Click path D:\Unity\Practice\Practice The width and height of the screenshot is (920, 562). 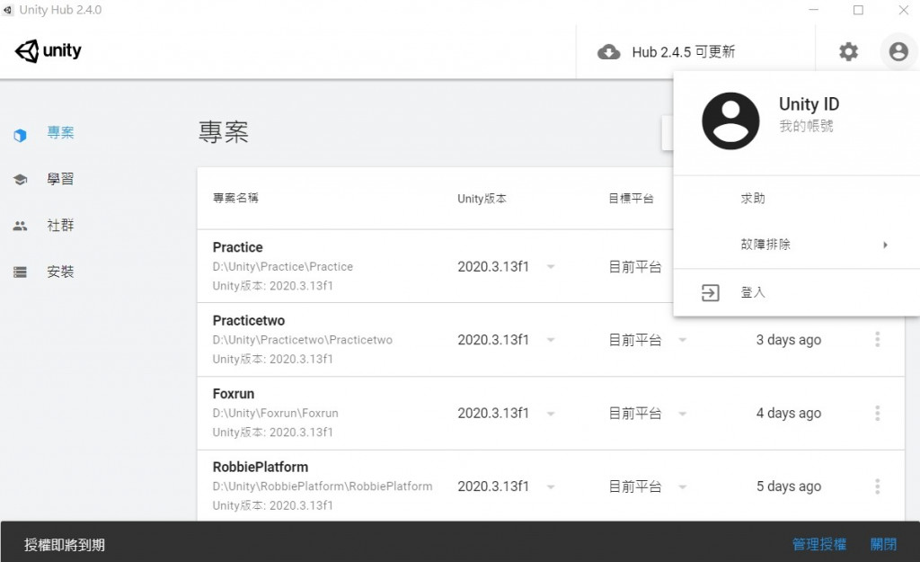(x=283, y=266)
